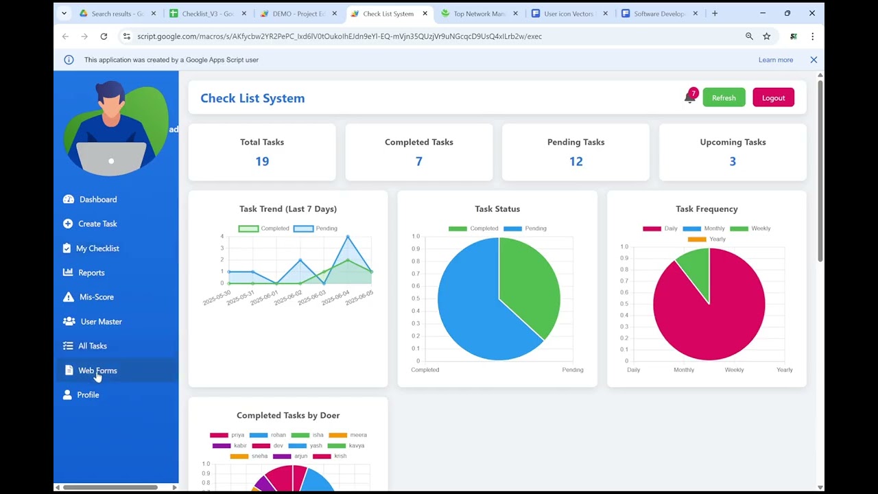Toggle Monthly legend in Task Frequency

click(704, 228)
